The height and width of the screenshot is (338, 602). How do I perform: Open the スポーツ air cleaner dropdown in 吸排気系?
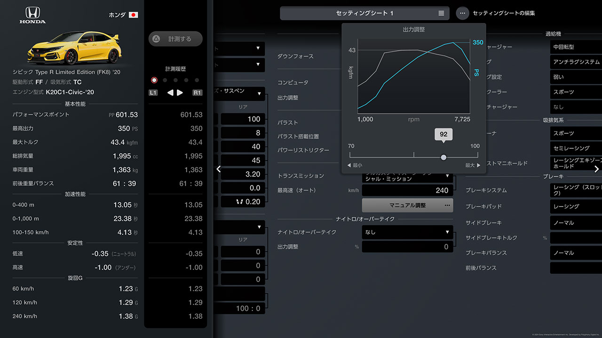576,133
